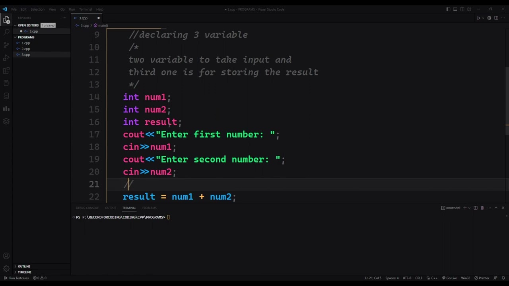Click the errors and warnings indicator
Screen dimensions: 509x286
tap(40, 278)
